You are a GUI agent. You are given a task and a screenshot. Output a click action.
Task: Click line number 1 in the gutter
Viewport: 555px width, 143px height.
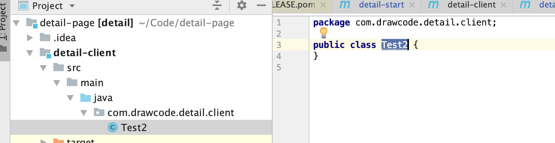coord(279,23)
